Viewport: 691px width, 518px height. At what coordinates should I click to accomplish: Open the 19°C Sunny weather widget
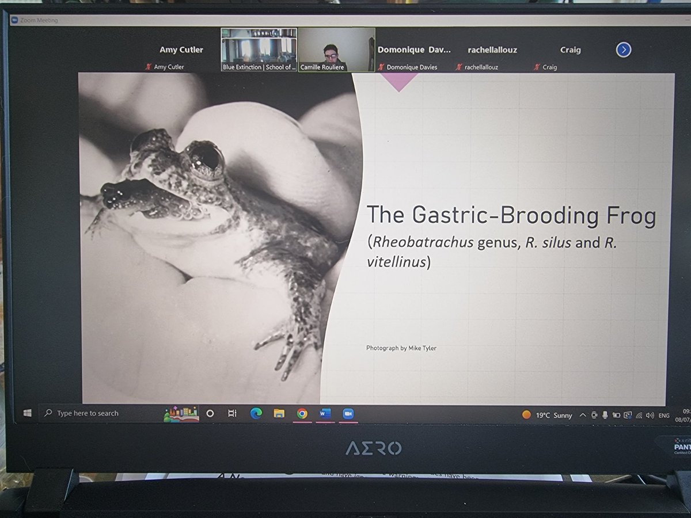click(547, 415)
